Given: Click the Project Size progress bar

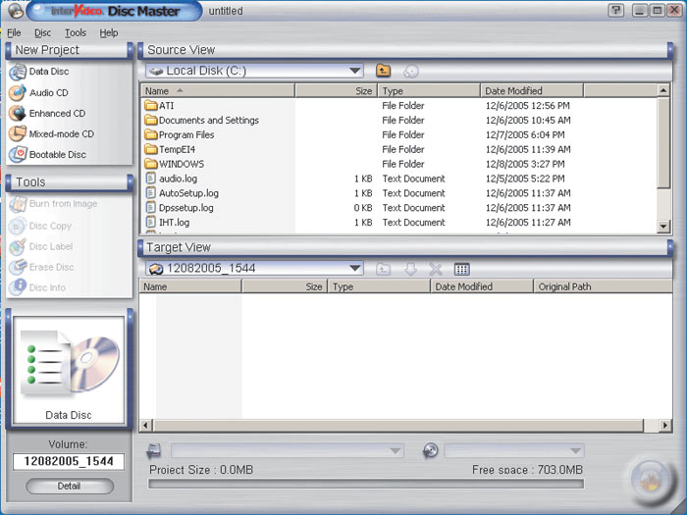Looking at the screenshot, I should (x=366, y=484).
